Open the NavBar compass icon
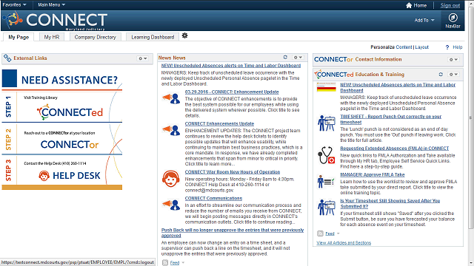The width and height of the screenshot is (474, 266). pyautogui.click(x=453, y=18)
